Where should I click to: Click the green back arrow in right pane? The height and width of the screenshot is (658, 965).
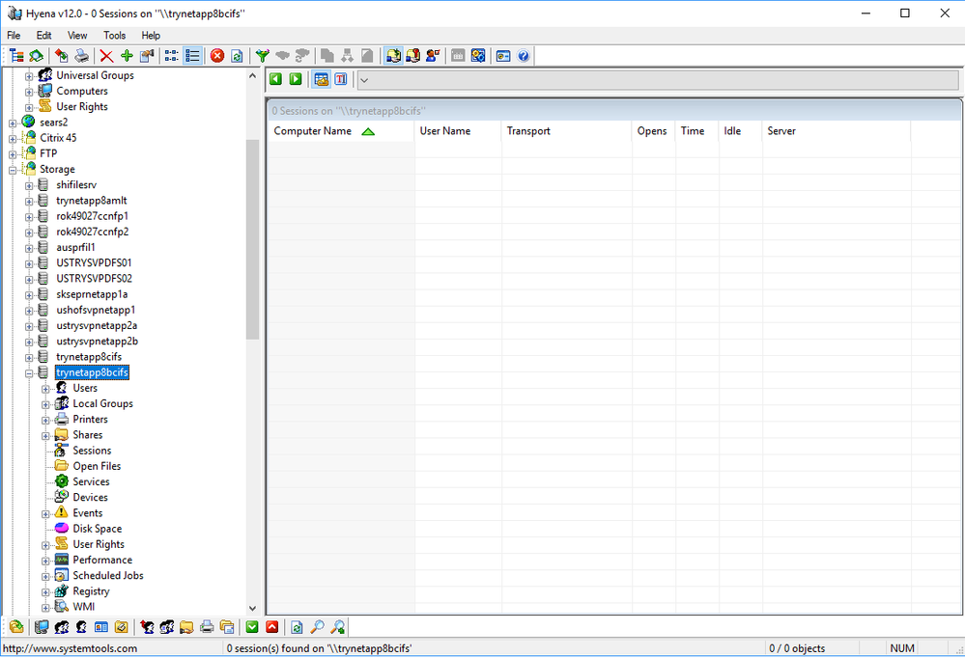coord(276,79)
